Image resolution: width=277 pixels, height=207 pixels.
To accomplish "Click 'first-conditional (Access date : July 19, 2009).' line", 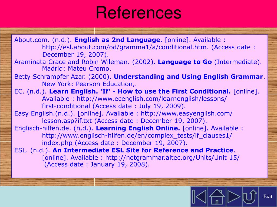I will (114, 106).
